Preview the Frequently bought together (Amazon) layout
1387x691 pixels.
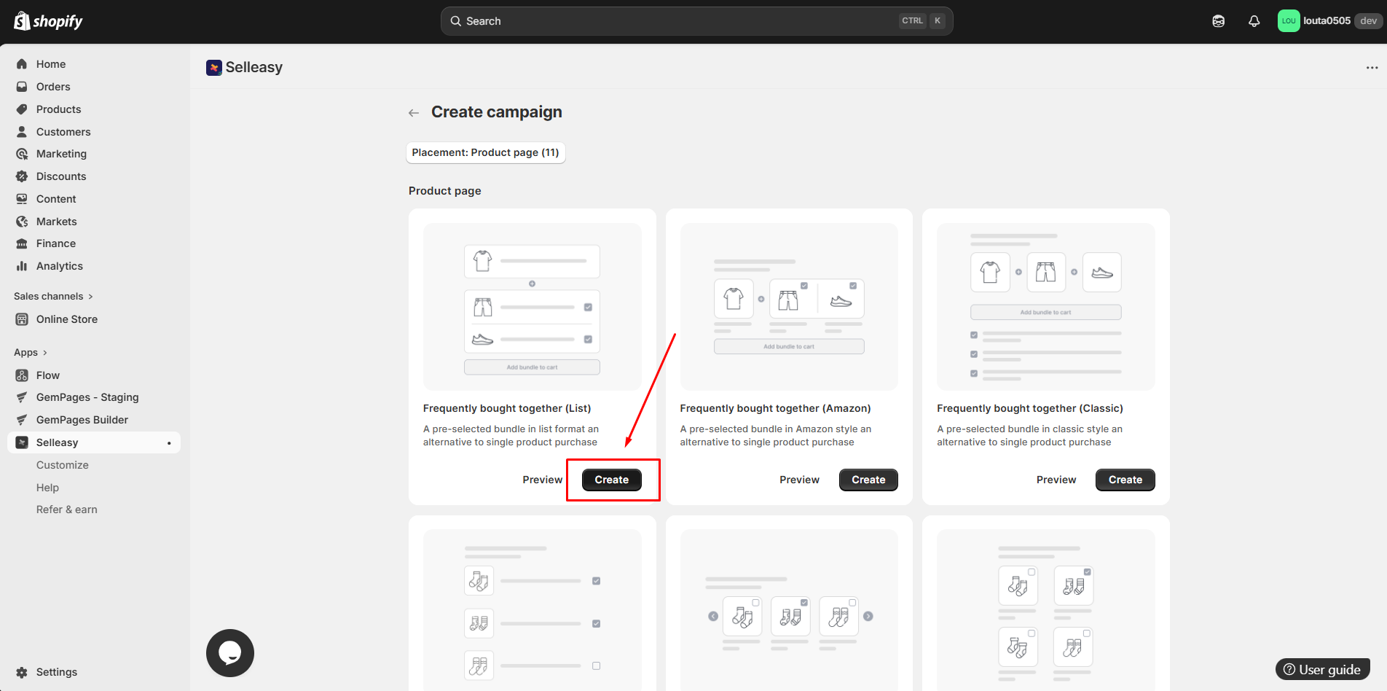[x=800, y=480]
